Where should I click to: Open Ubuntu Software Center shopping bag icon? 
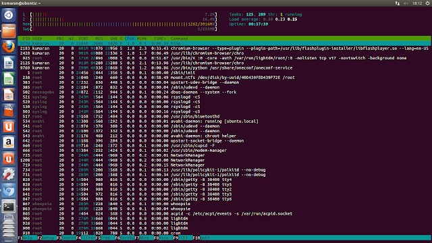pos(9,111)
